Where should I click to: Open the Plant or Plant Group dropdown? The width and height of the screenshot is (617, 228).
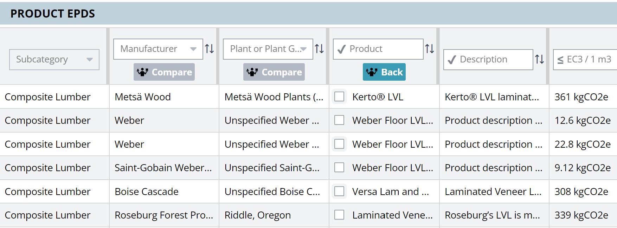coord(268,49)
